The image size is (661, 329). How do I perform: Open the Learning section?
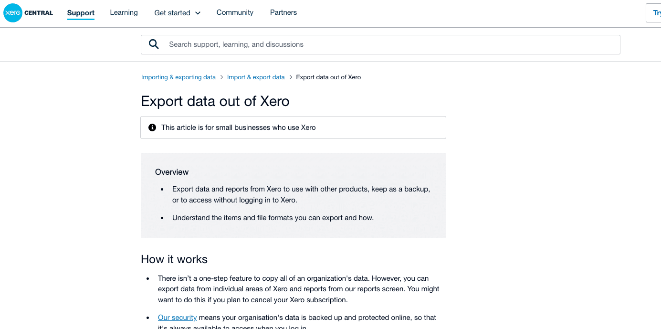point(124,12)
